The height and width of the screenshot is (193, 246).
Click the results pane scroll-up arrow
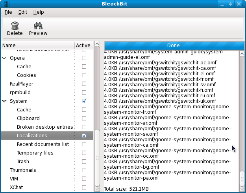pos(242,53)
